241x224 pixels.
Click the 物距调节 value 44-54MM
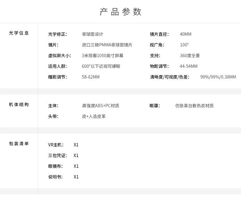(x=189, y=66)
